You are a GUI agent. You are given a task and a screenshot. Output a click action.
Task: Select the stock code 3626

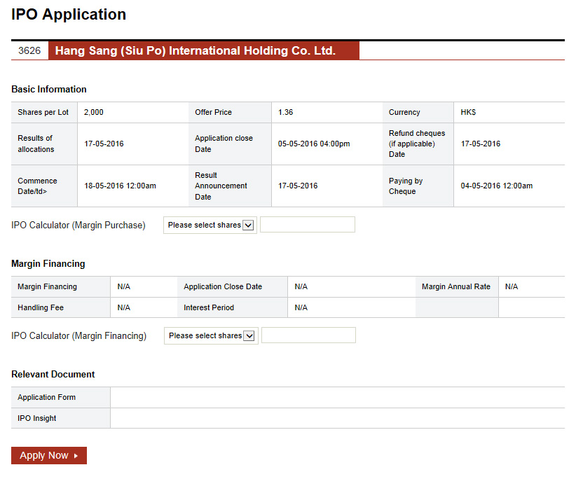(29, 50)
